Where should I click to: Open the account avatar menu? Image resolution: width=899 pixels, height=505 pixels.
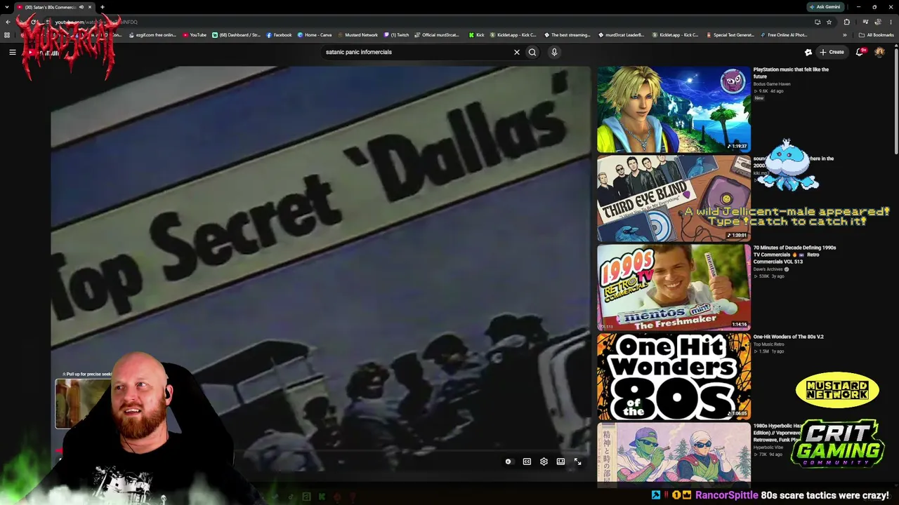(879, 52)
